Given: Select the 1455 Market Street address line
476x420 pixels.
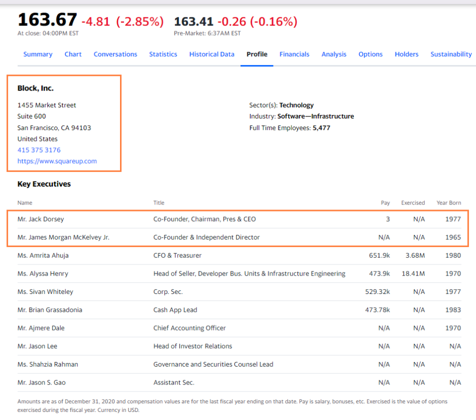Looking at the screenshot, I should pos(47,105).
